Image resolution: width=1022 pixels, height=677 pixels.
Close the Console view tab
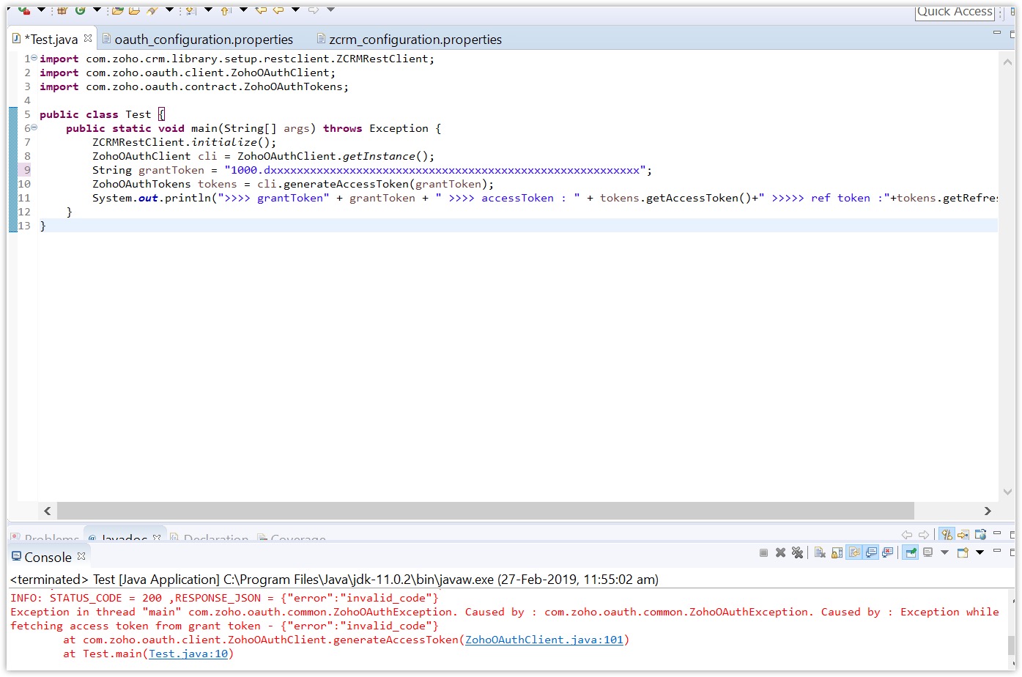click(81, 556)
